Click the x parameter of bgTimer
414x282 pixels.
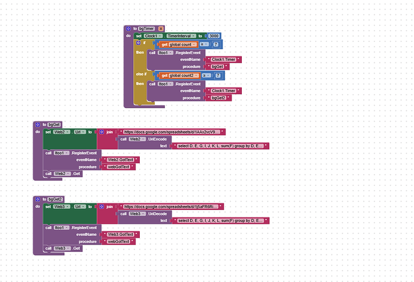161,29
